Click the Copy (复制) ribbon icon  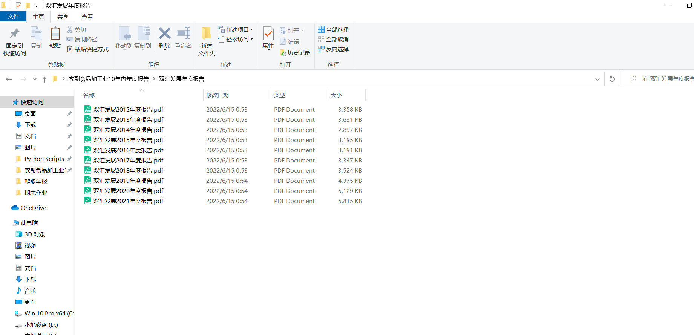[36, 33]
